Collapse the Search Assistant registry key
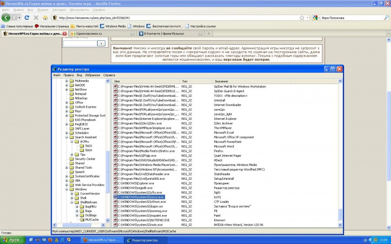391x244 pixels. pos(66,137)
